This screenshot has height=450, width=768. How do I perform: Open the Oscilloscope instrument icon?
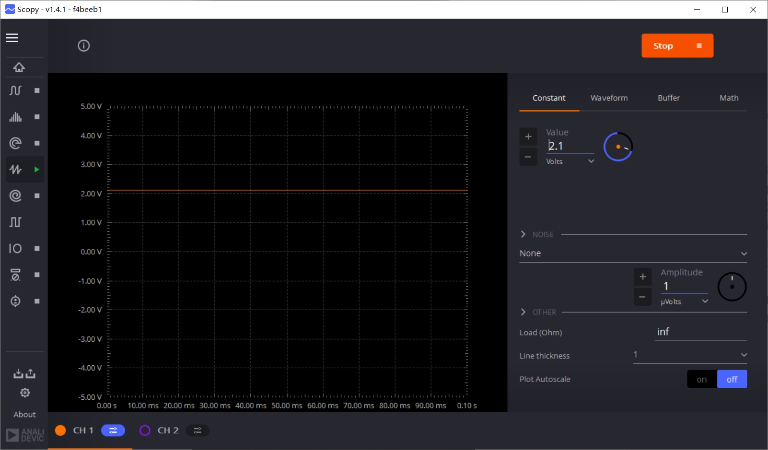15,90
